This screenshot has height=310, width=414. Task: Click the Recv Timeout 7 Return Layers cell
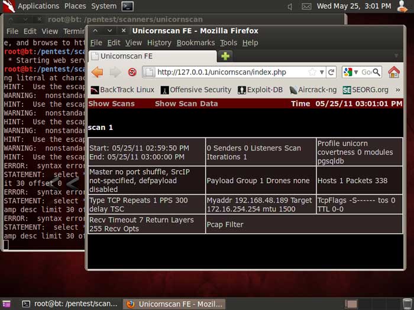click(x=147, y=224)
